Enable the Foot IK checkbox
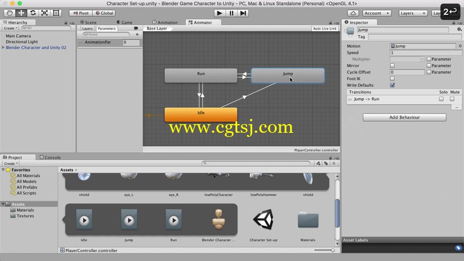The width and height of the screenshot is (464, 261). [392, 79]
